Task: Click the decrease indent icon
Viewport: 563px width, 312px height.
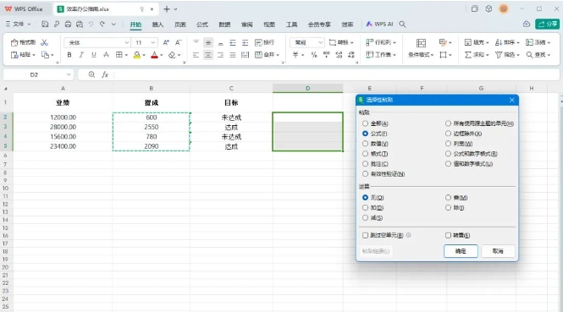Action: (233, 42)
